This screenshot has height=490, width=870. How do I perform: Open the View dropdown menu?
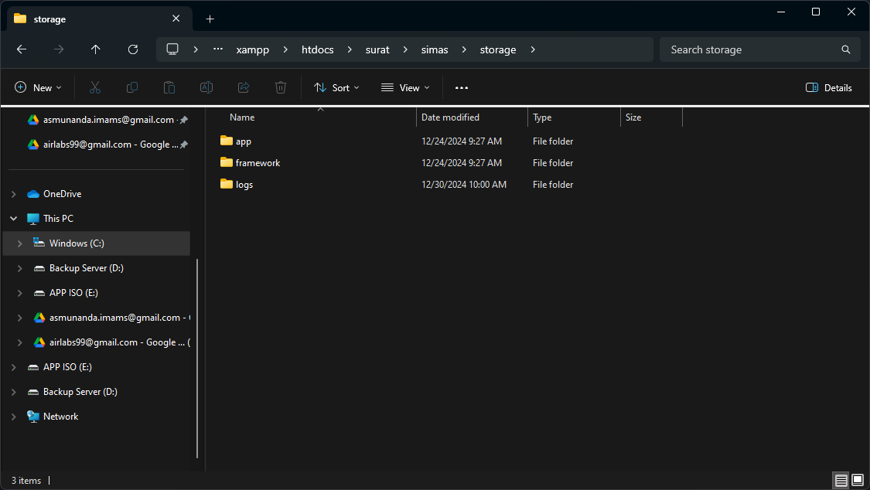[405, 88]
